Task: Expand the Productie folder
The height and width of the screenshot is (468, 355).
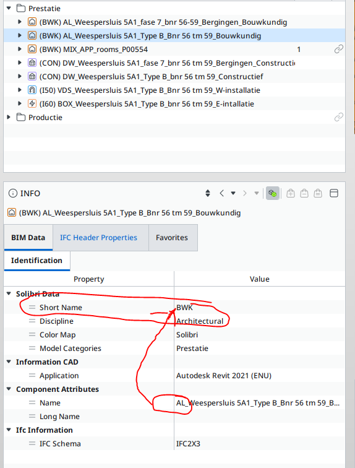Action: click(x=9, y=117)
